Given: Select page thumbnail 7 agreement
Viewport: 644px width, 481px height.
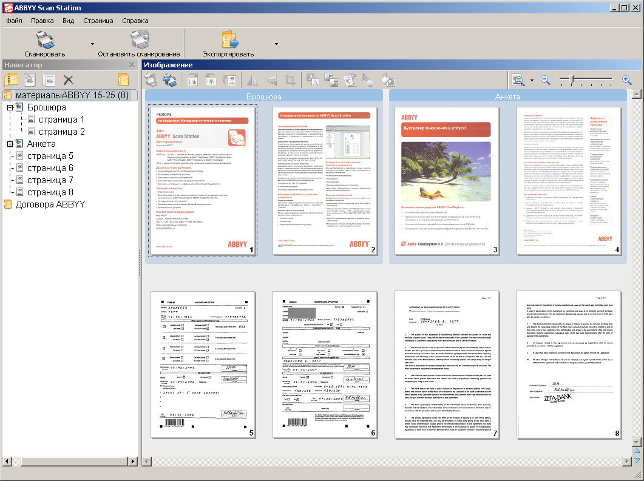Looking at the screenshot, I should point(447,365).
